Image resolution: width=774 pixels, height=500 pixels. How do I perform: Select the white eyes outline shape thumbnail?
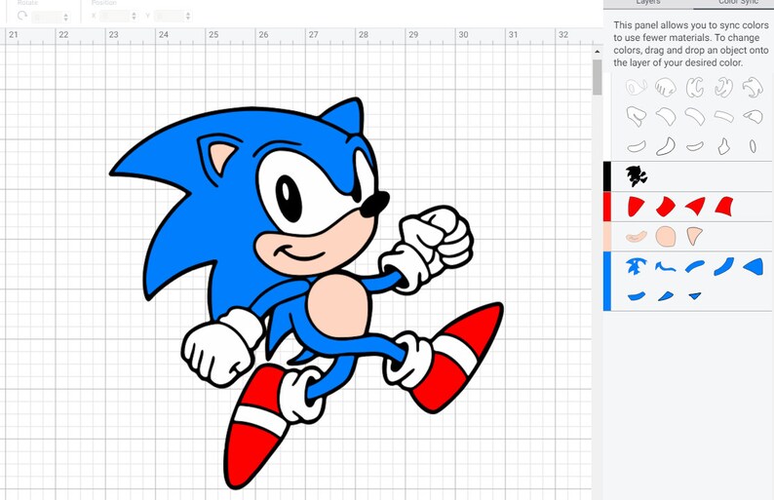coord(637,88)
